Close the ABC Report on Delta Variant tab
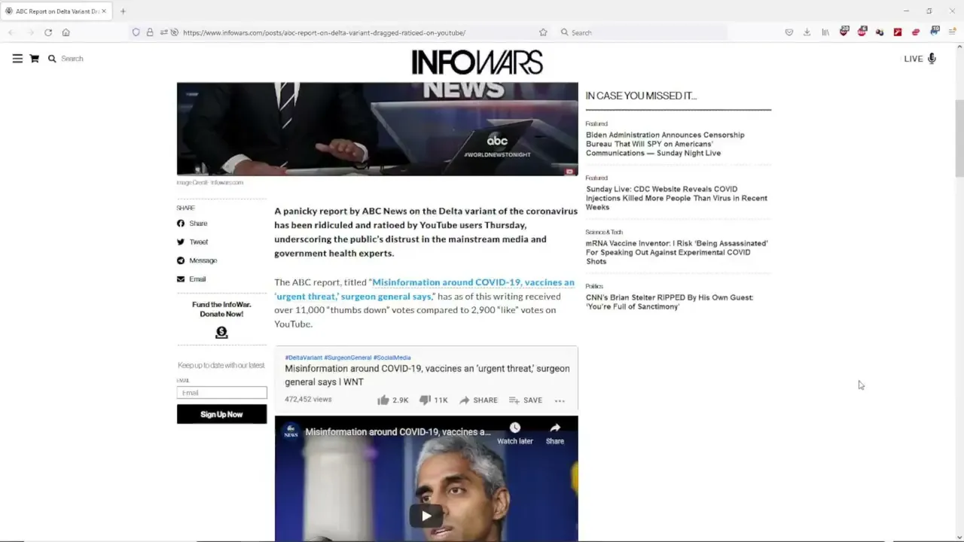This screenshot has width=964, height=542. click(104, 11)
